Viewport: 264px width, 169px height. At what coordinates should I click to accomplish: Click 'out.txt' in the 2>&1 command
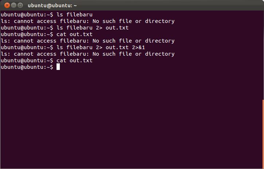(117, 47)
